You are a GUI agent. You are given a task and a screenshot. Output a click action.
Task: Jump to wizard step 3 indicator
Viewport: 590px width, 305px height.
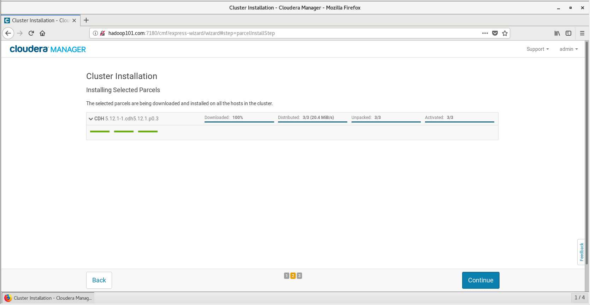299,276
